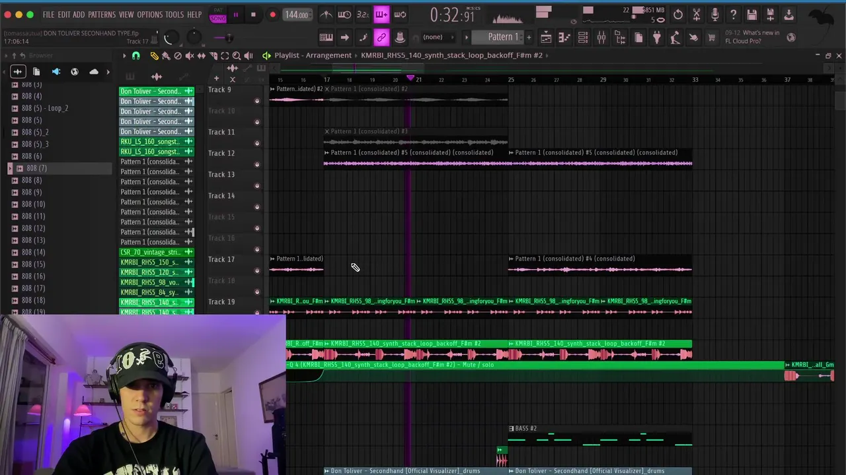Viewport: 846px width, 475px height.
Task: Click the record button
Action: point(273,15)
